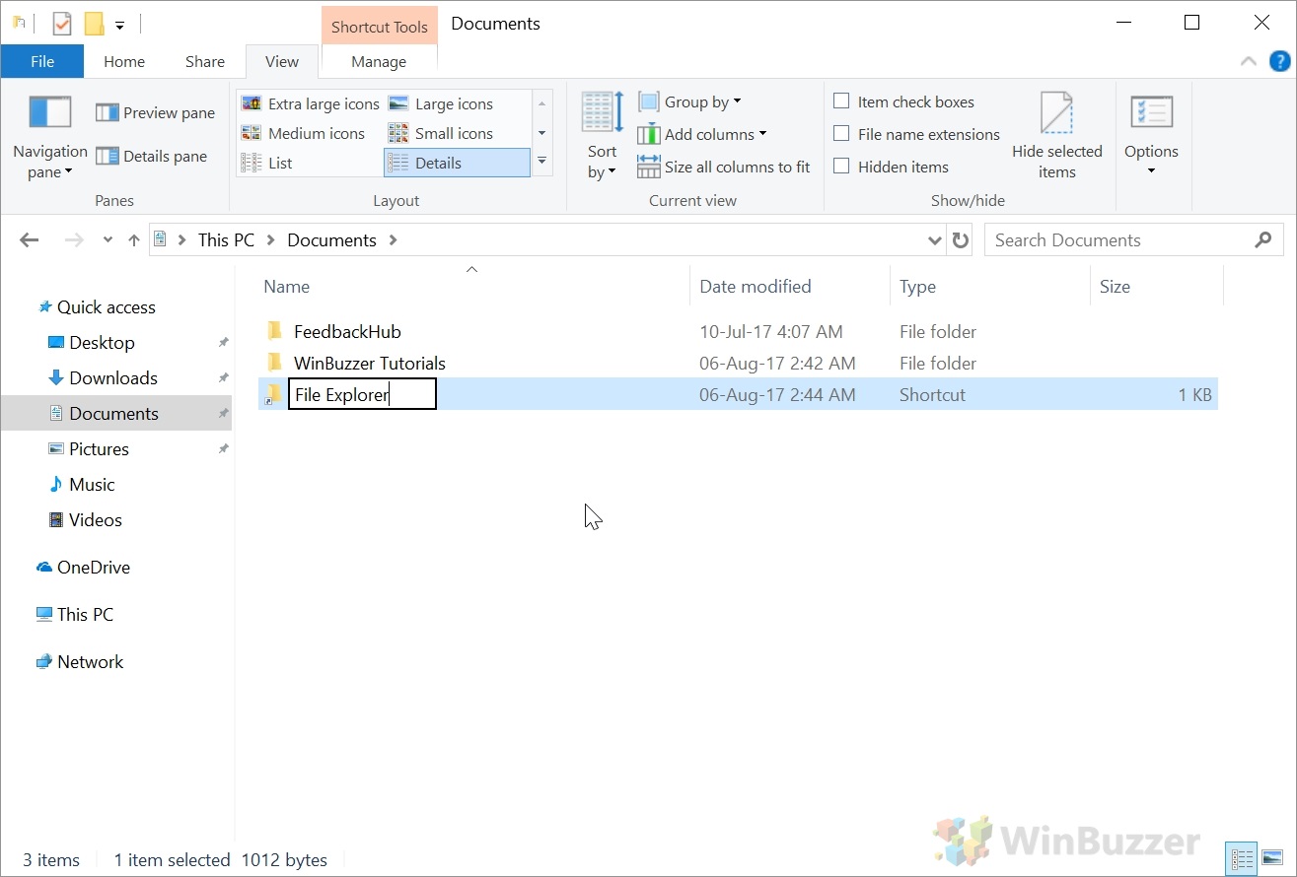
Task: Open the address bar history dropdown
Action: coord(933,239)
